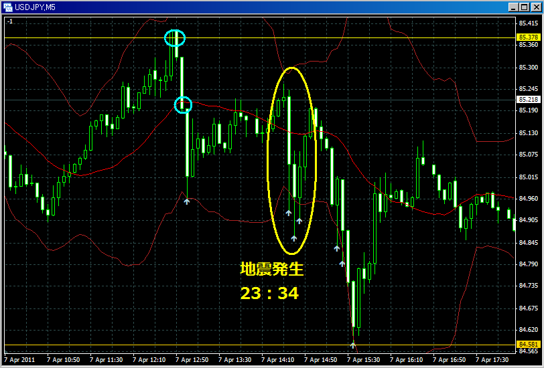544x368 pixels.
Task: Click the blue arrow under the 12:50 candle
Action: [187, 199]
